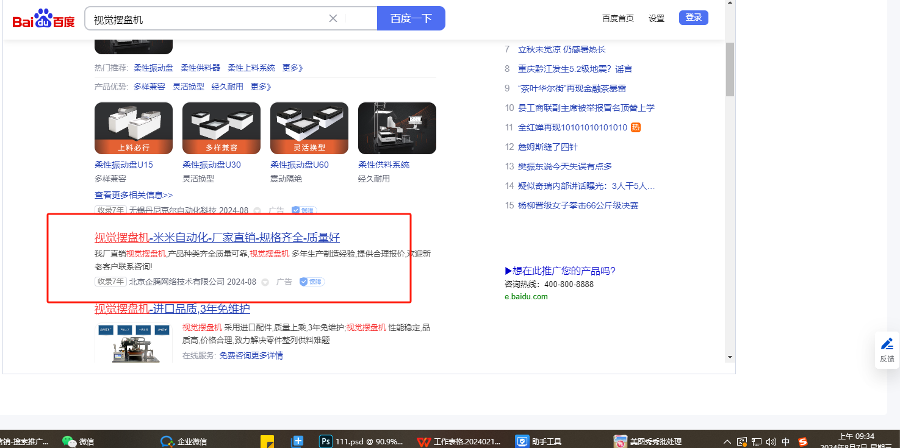Click 查看更多相关信息>> link

point(134,195)
